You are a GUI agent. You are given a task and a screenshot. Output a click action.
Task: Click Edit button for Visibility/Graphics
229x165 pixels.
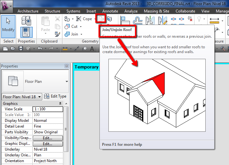(48, 138)
